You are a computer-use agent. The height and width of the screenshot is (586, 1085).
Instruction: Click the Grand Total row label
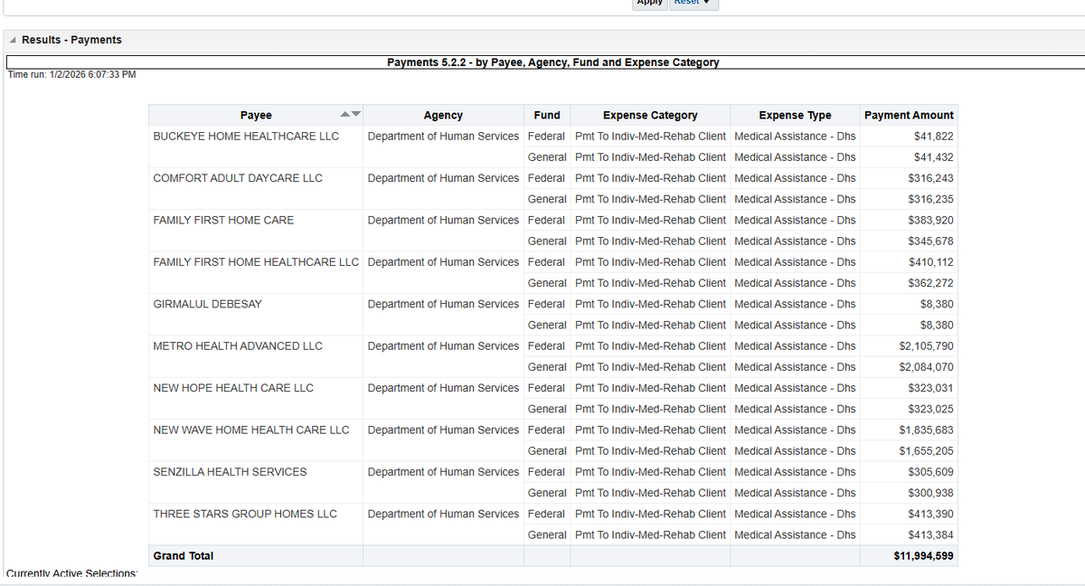tap(184, 555)
